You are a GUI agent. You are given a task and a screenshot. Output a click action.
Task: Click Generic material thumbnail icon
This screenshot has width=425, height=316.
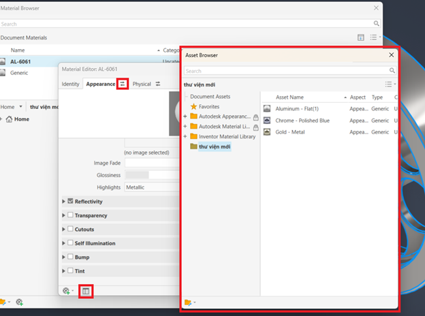(3, 73)
